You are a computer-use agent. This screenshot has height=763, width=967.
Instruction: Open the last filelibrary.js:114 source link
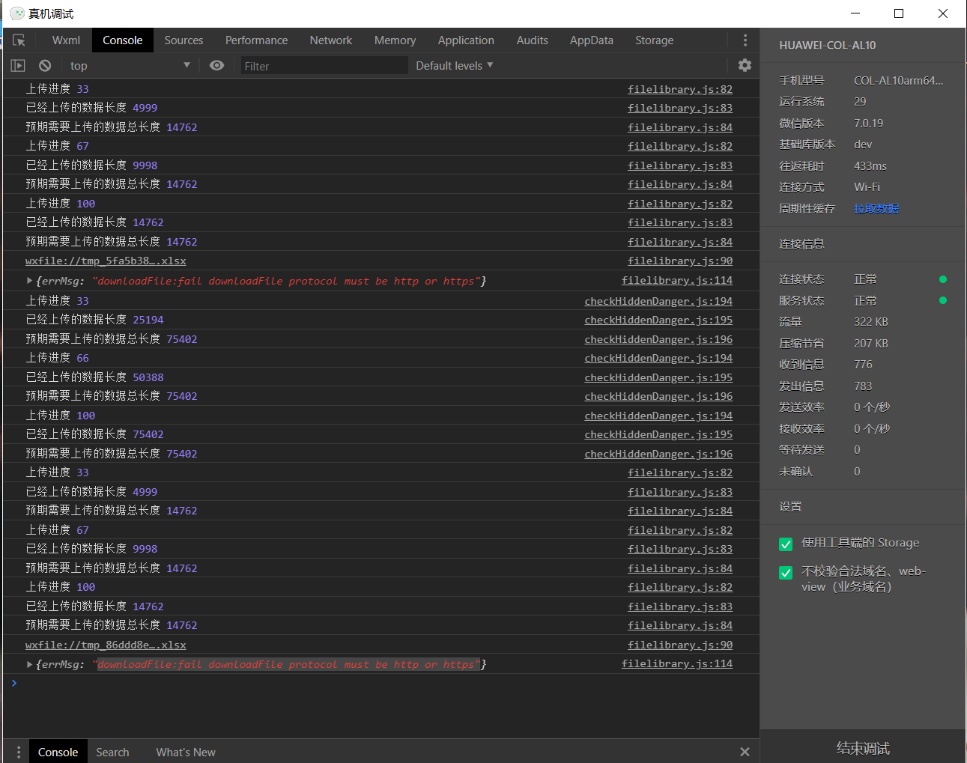[677, 663]
